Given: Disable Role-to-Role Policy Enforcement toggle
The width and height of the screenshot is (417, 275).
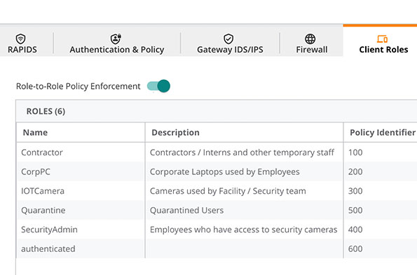Looking at the screenshot, I should (159, 86).
